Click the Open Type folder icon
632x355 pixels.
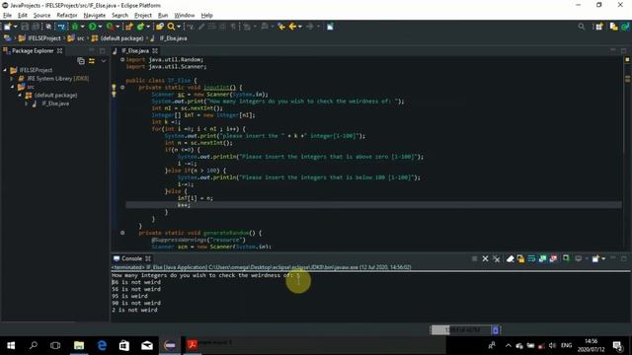click(160, 27)
